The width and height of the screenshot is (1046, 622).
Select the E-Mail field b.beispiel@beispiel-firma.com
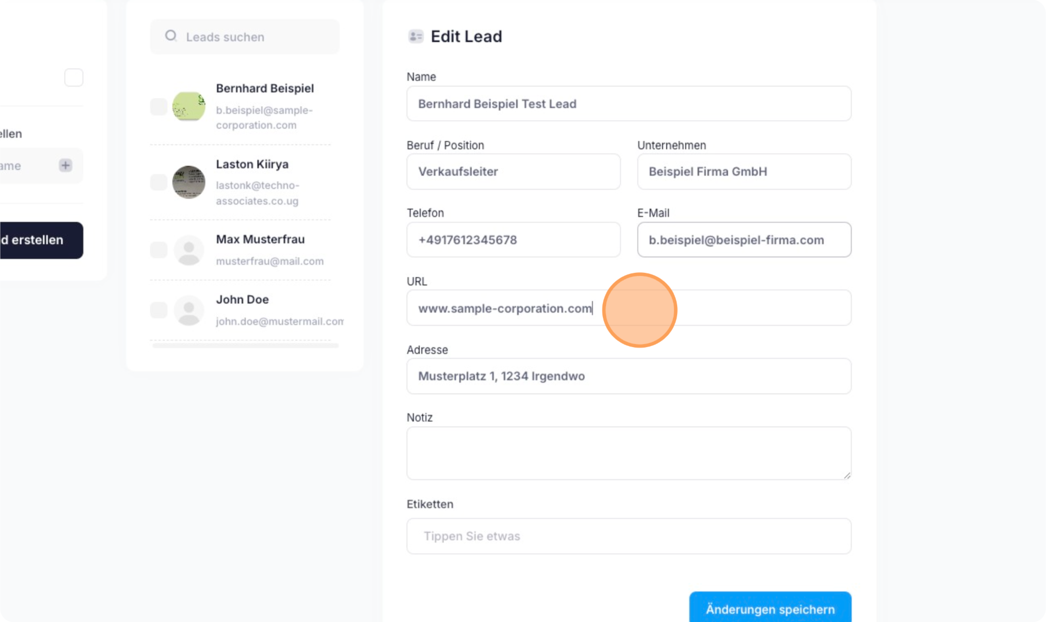(744, 240)
